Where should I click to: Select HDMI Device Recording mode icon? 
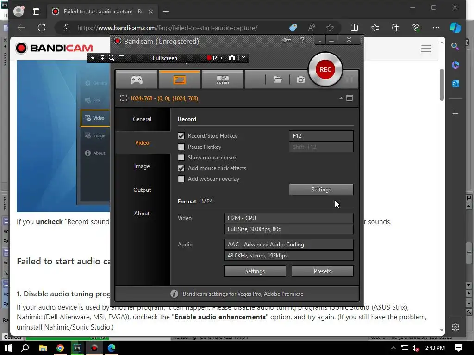click(223, 80)
